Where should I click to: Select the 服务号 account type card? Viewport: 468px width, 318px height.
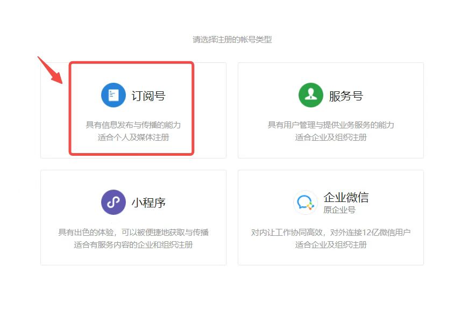click(329, 110)
